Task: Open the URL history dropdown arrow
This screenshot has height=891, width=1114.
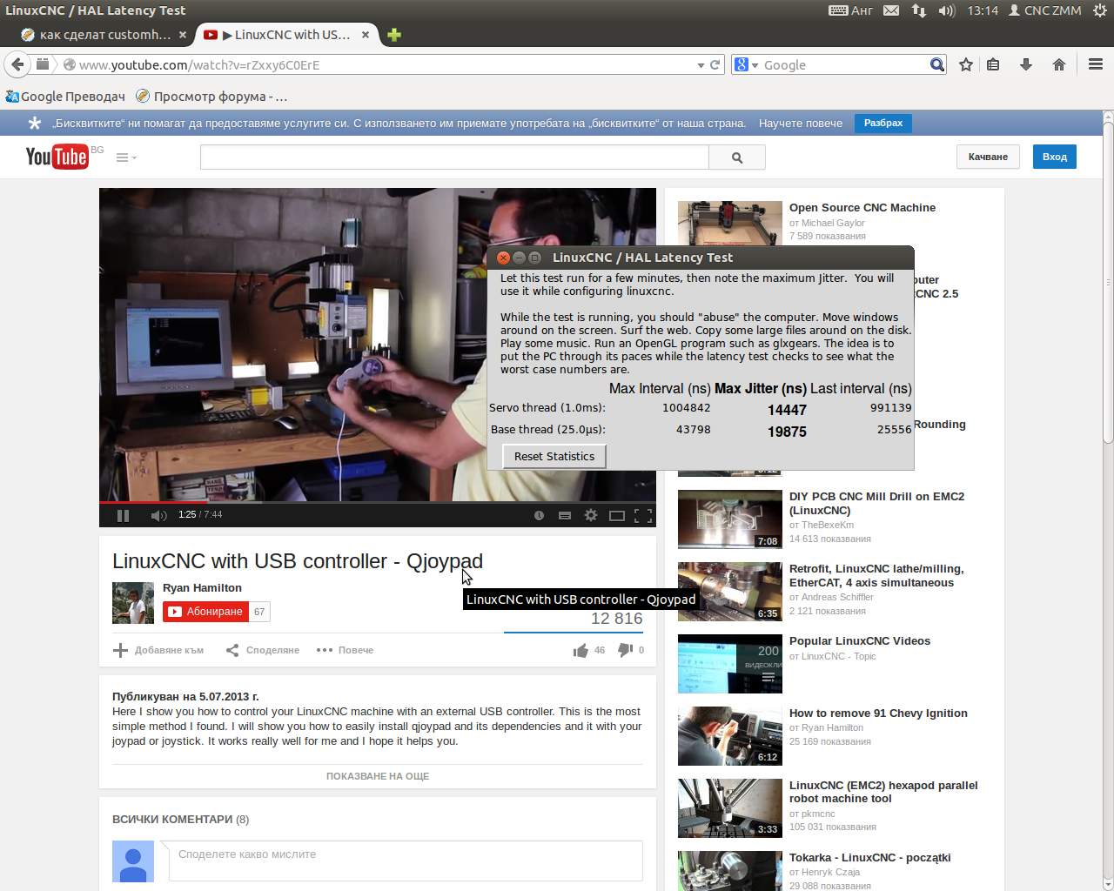Action: tap(701, 65)
